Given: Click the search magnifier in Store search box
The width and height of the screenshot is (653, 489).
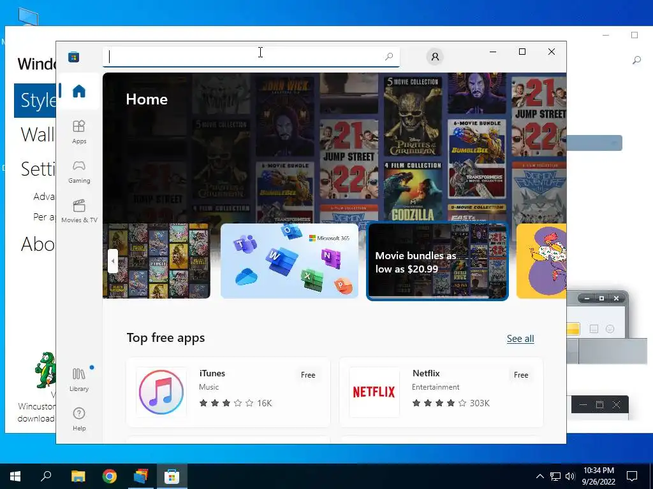Looking at the screenshot, I should click(x=389, y=57).
